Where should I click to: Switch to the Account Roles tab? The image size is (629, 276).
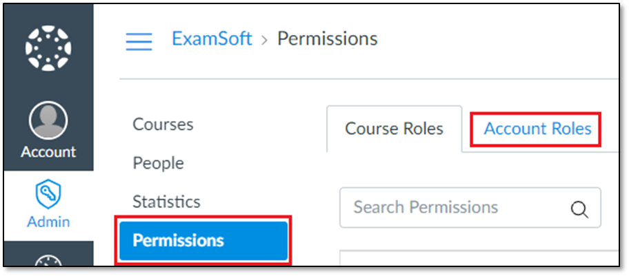[x=537, y=129]
